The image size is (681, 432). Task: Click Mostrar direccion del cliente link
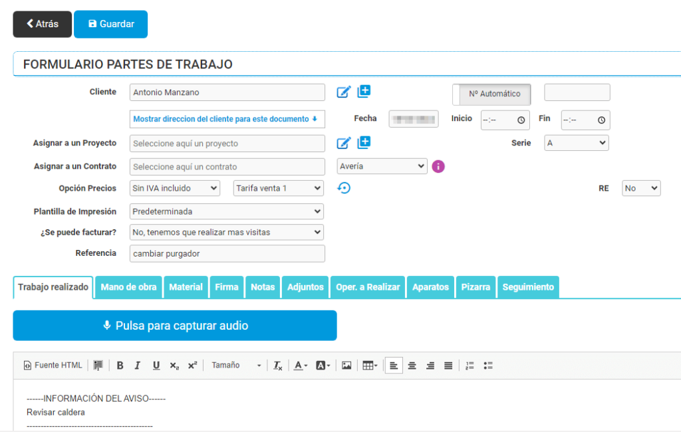tap(227, 119)
